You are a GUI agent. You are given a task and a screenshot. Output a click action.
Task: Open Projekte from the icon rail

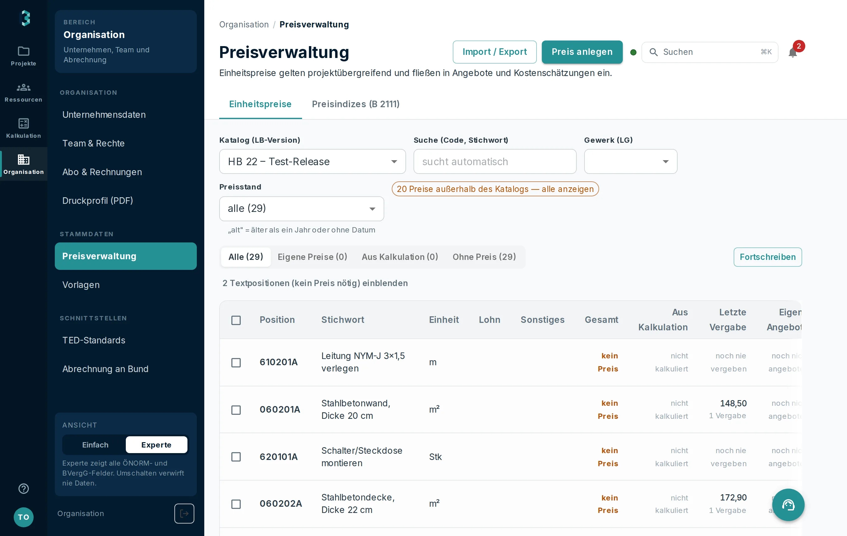pos(24,56)
